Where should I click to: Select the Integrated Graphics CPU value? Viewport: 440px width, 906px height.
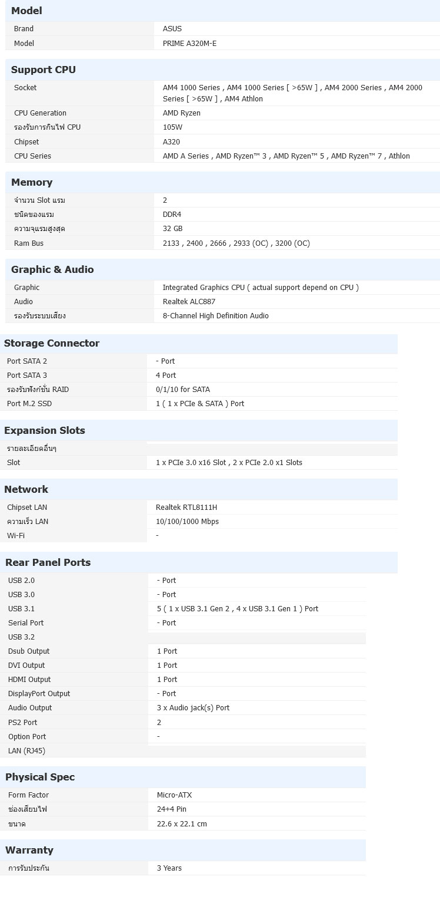[261, 288]
